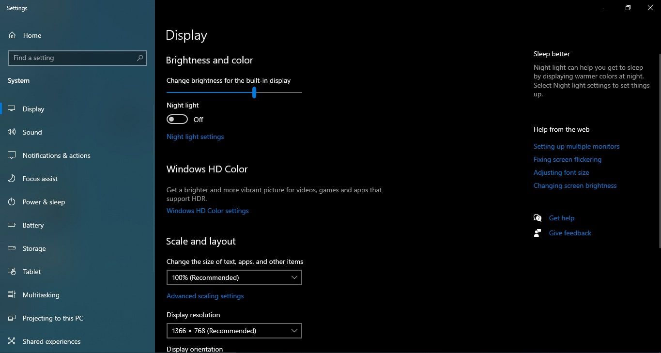
Task: Click the Home icon in sidebar
Action: pyautogui.click(x=12, y=35)
